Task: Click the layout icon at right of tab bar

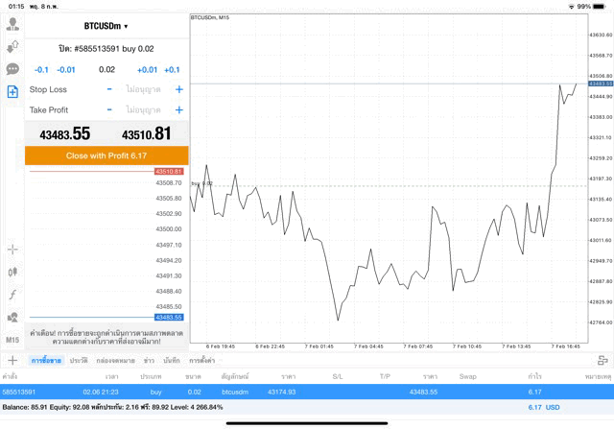Action: [602, 360]
